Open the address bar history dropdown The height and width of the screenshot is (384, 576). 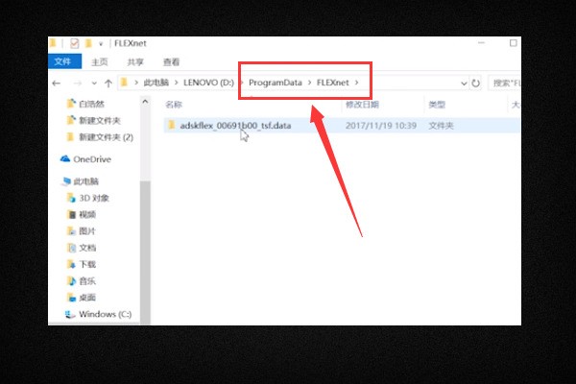click(x=464, y=84)
